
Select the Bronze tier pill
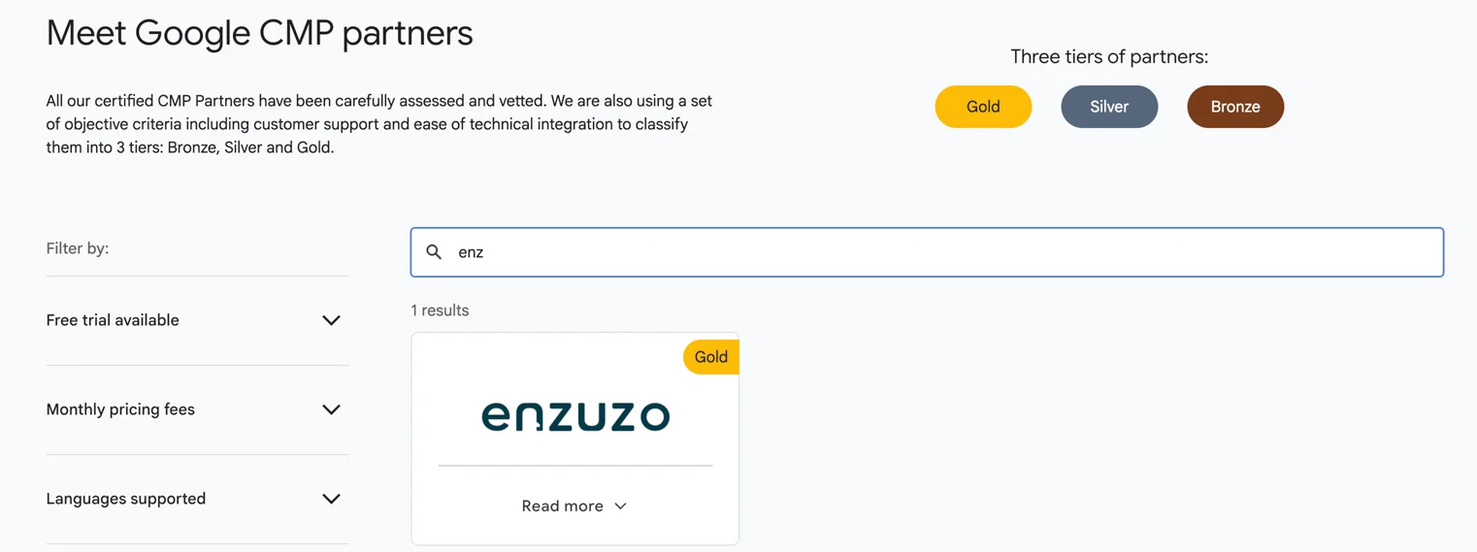[x=1235, y=107]
